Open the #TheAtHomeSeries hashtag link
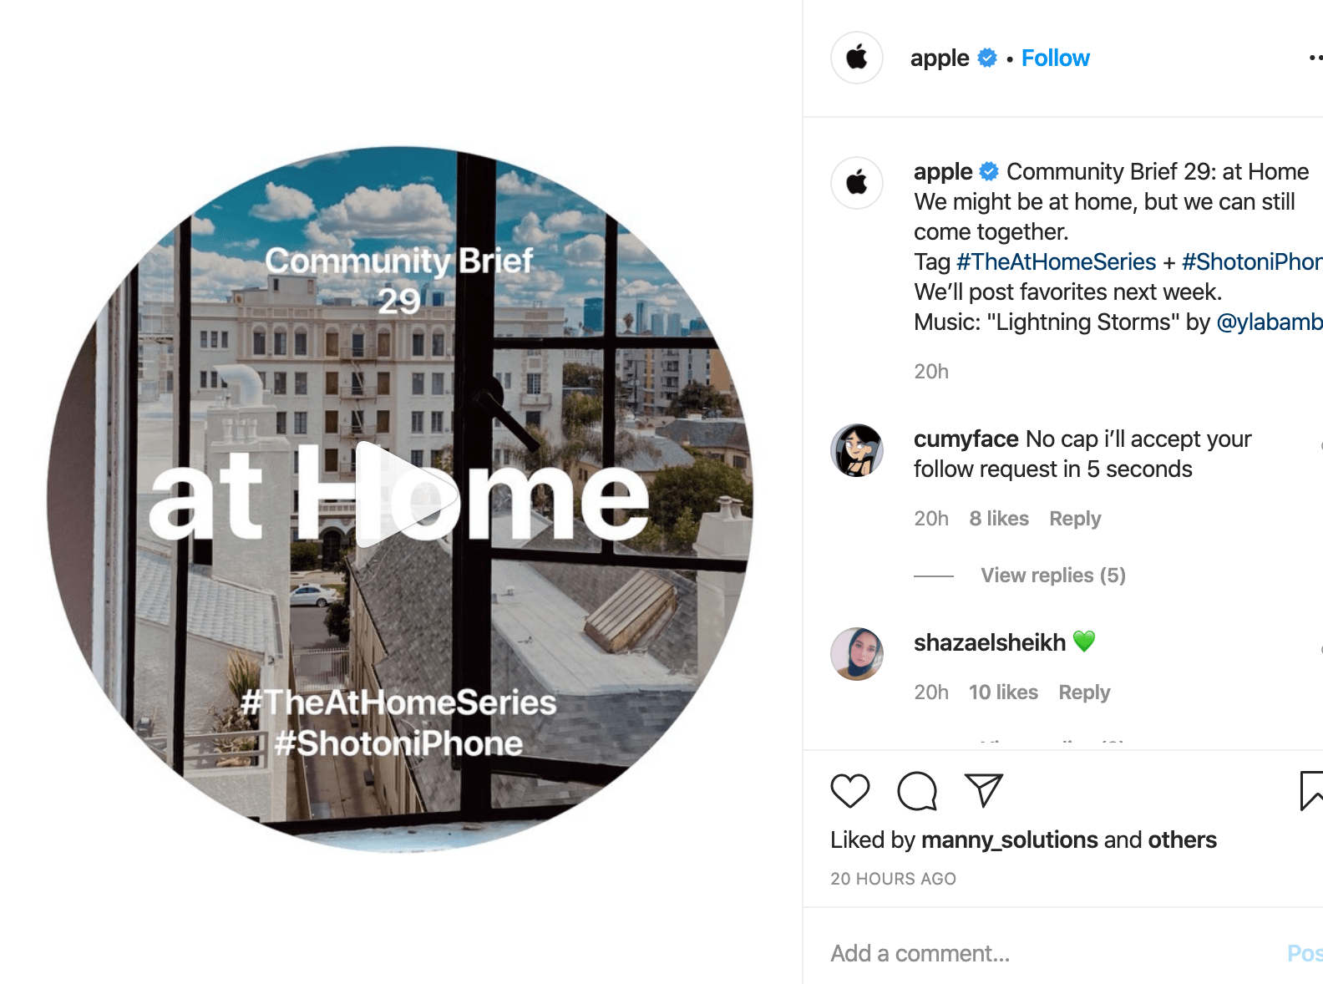This screenshot has width=1323, height=984. [1056, 261]
